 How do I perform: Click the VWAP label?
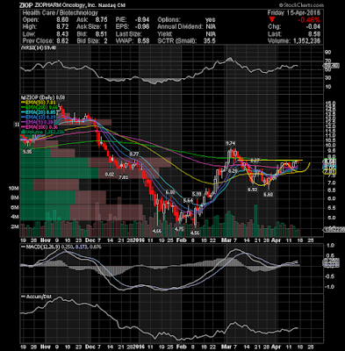pos(125,41)
